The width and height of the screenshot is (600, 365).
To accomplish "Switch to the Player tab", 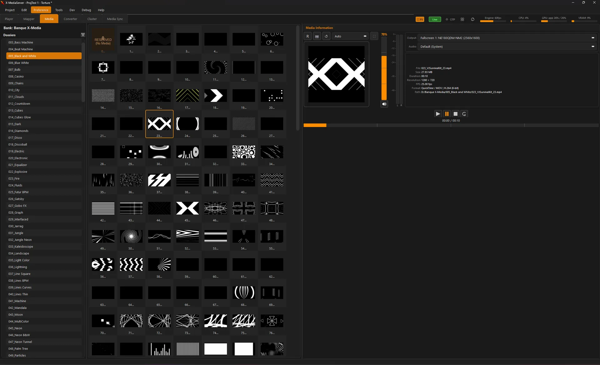I will tap(9, 19).
